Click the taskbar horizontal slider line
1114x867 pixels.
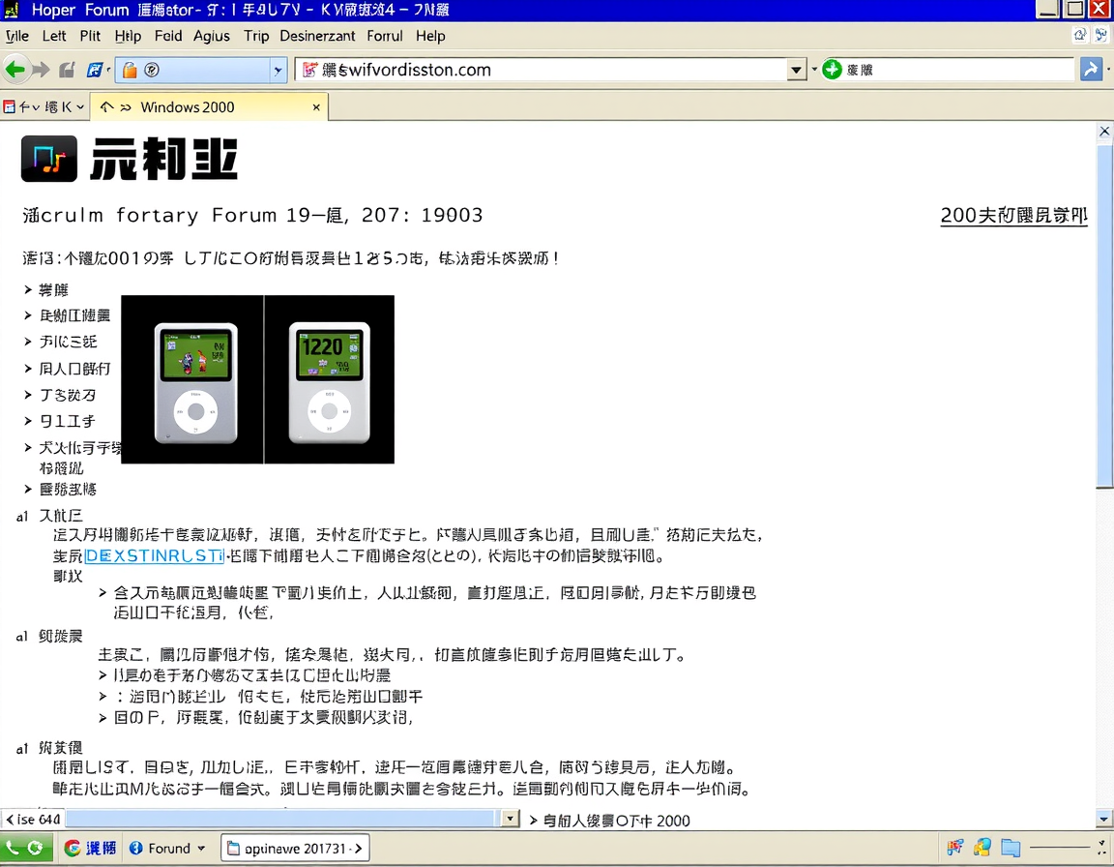[1059, 847]
